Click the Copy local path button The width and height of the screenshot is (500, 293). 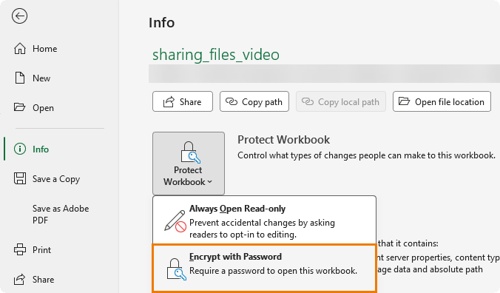tap(340, 101)
